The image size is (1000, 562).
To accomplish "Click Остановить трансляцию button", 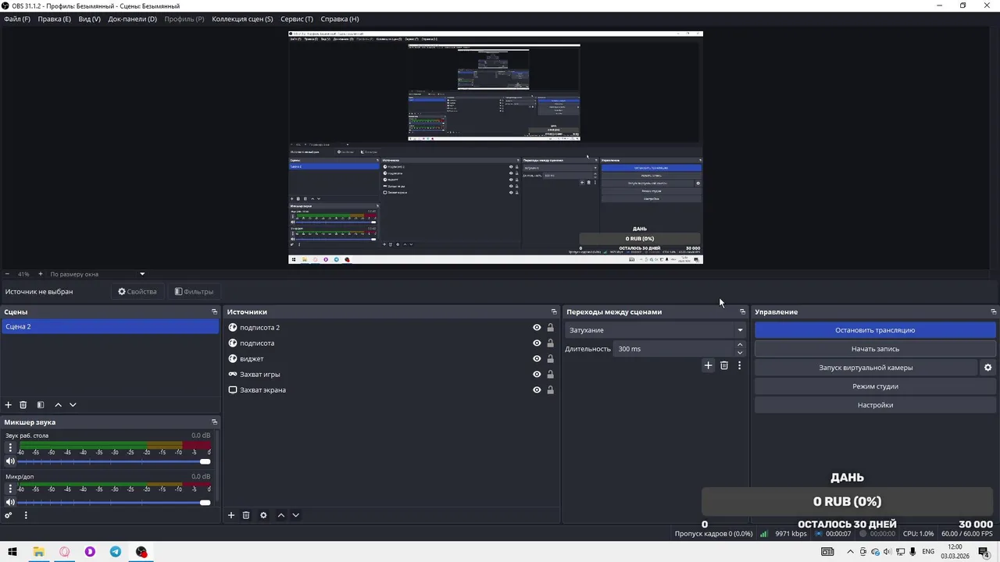I will (875, 330).
